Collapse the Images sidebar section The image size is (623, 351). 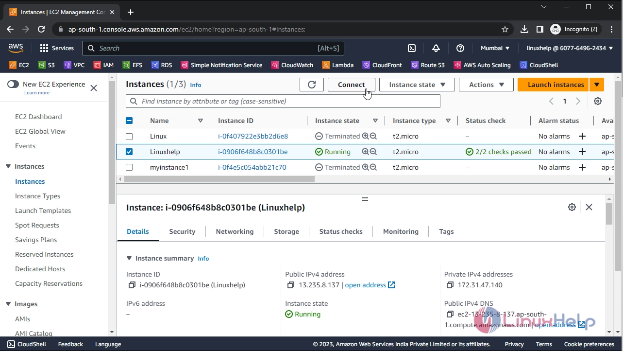pos(8,304)
